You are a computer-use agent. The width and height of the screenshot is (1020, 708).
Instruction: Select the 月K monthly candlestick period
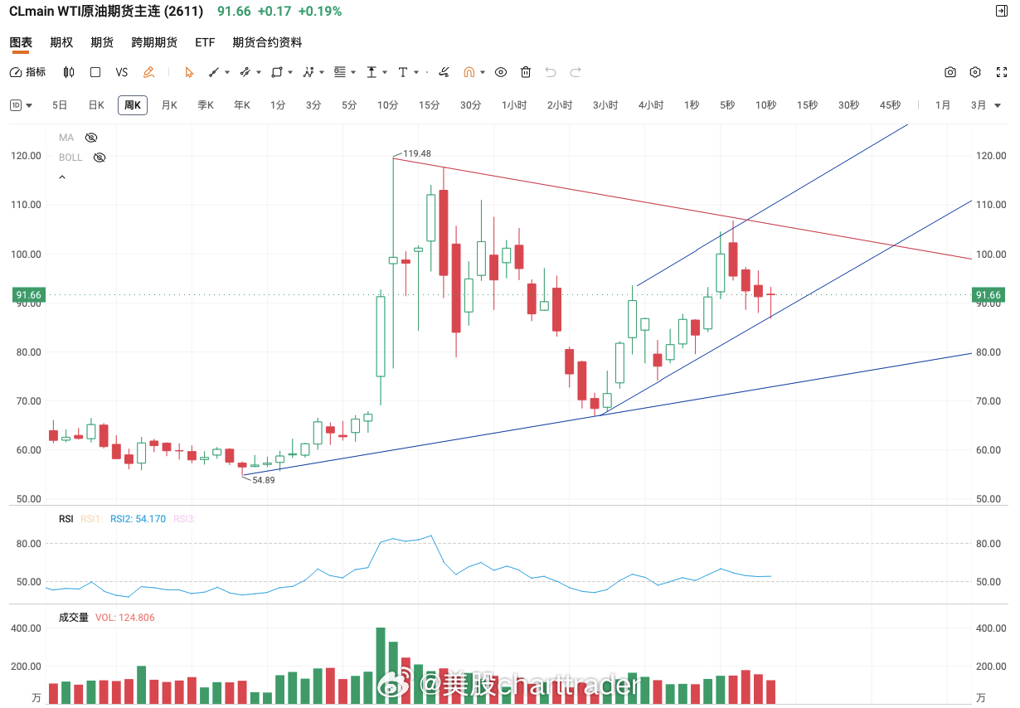(169, 105)
